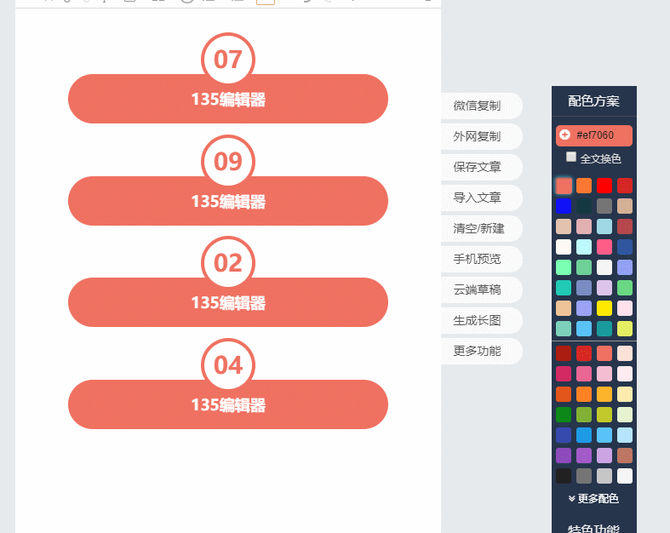670x533 pixels.
Task: Expand the 更多功能 menu
Action: [478, 351]
